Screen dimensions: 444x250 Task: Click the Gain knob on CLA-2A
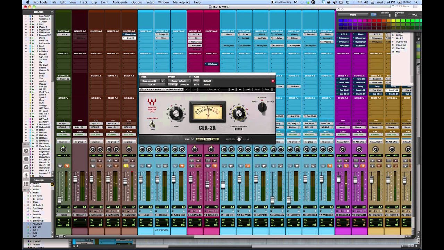[176, 113]
